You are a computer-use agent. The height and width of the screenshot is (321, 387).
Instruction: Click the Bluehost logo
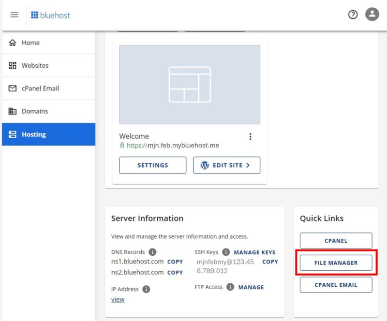51,15
